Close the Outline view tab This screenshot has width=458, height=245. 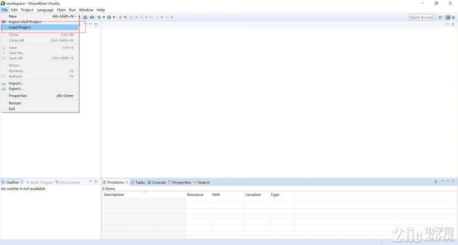coord(22,182)
